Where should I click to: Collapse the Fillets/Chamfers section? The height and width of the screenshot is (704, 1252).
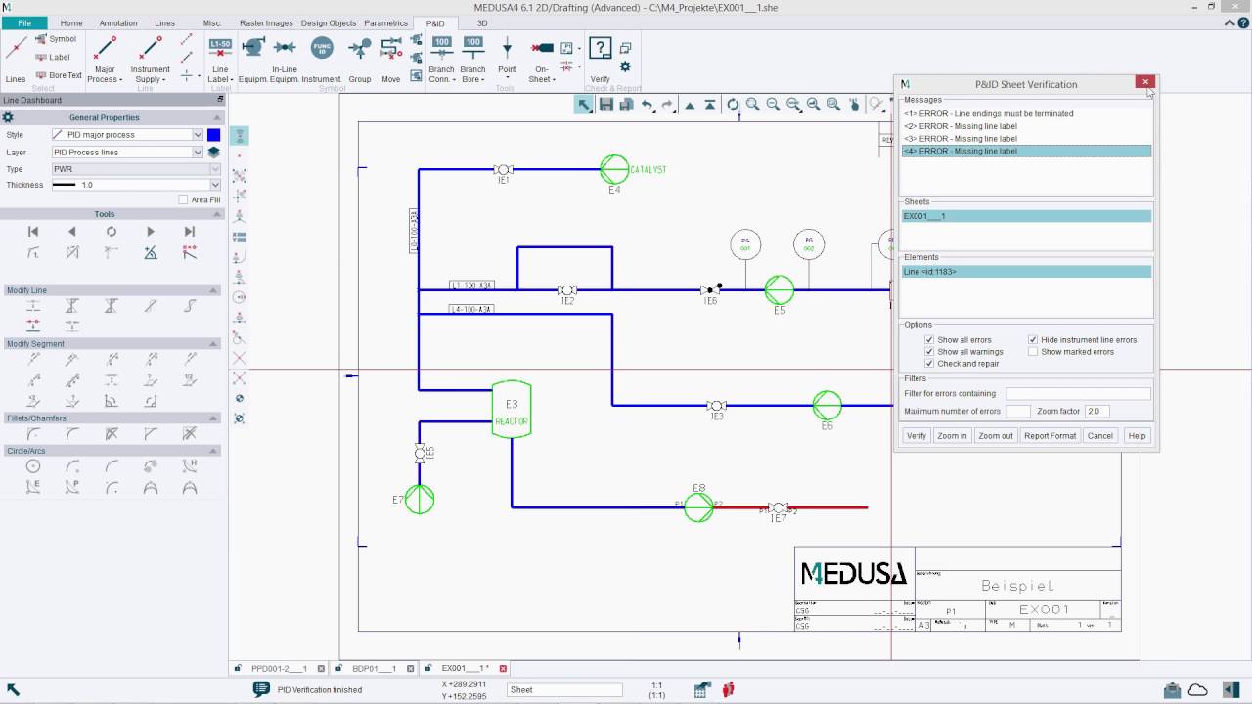tap(214, 418)
